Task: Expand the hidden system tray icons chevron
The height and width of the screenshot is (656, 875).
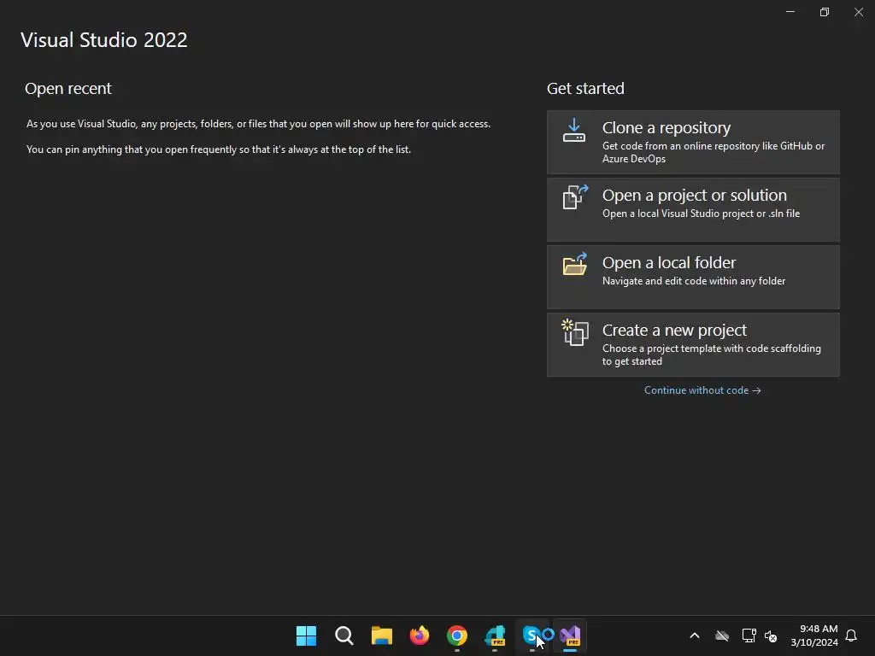Action: coord(695,635)
